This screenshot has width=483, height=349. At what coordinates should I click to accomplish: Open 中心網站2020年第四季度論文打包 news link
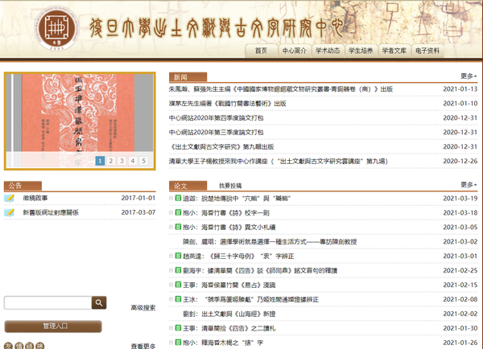217,118
